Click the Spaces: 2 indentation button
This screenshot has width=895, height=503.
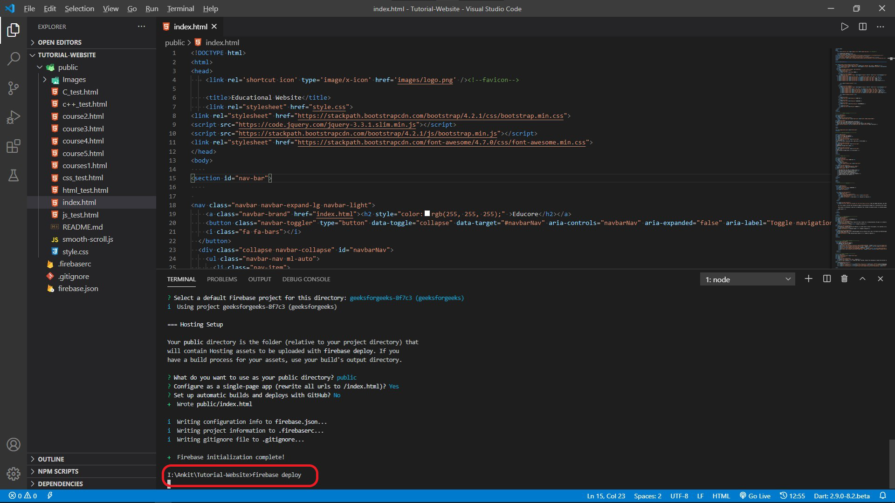pos(647,496)
